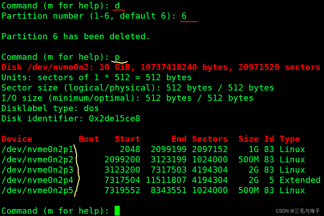The image size is (324, 216).
Task: Click the 'End' column header
Action: (179, 139)
